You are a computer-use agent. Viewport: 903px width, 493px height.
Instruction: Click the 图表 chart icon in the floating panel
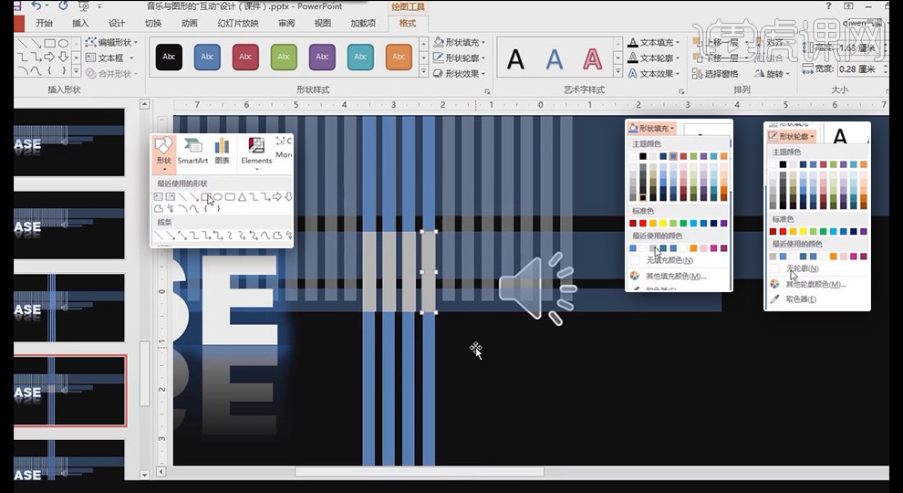(x=222, y=151)
